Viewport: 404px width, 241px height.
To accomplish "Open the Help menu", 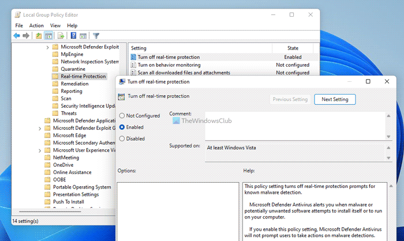I will coord(72,25).
